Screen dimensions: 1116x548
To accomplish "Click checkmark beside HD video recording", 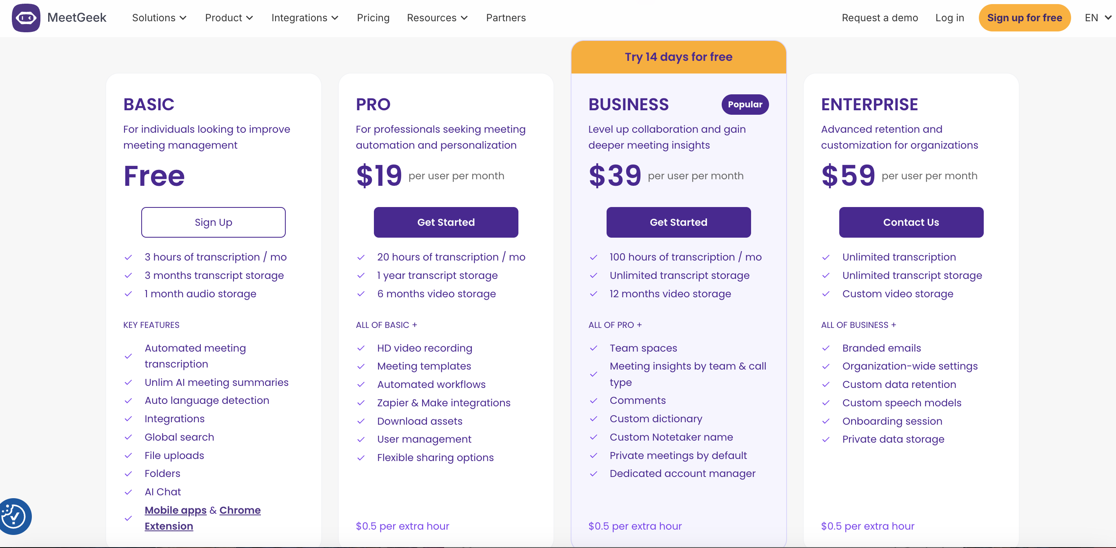I will 361,348.
